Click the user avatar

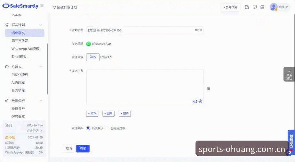tap(274, 7)
